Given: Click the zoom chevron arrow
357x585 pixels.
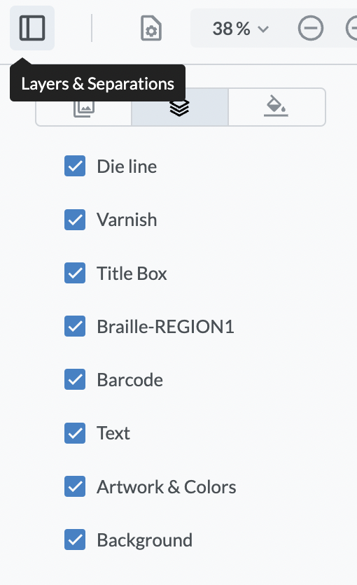Looking at the screenshot, I should [x=263, y=29].
